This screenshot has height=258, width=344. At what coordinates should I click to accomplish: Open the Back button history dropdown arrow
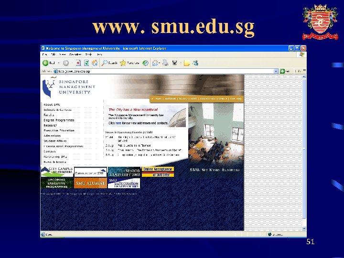coord(59,63)
